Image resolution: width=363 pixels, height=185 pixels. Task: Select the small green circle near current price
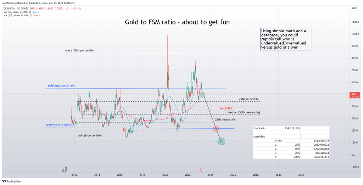click(x=202, y=95)
